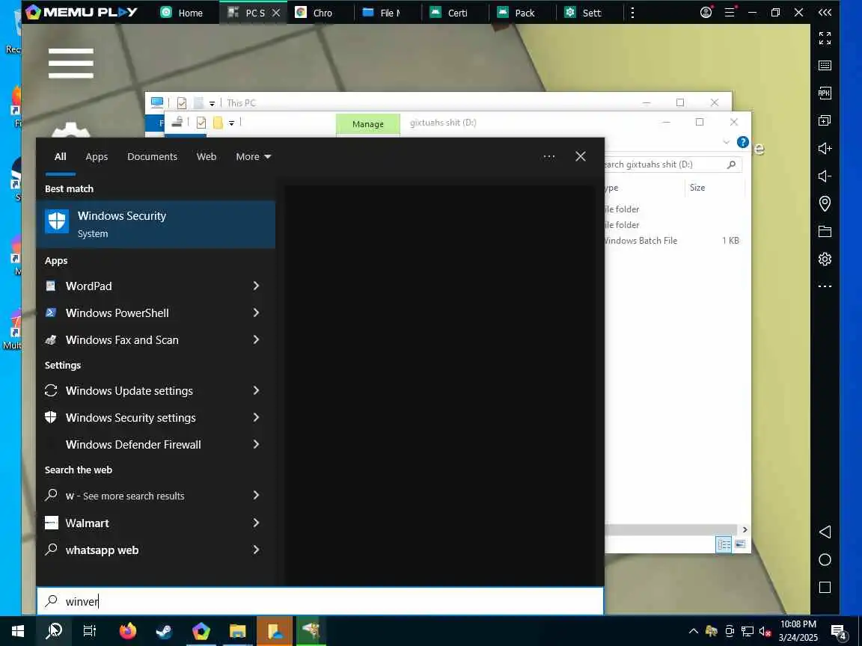Open Windows notification center icon
The image size is (862, 646).
(838, 632)
